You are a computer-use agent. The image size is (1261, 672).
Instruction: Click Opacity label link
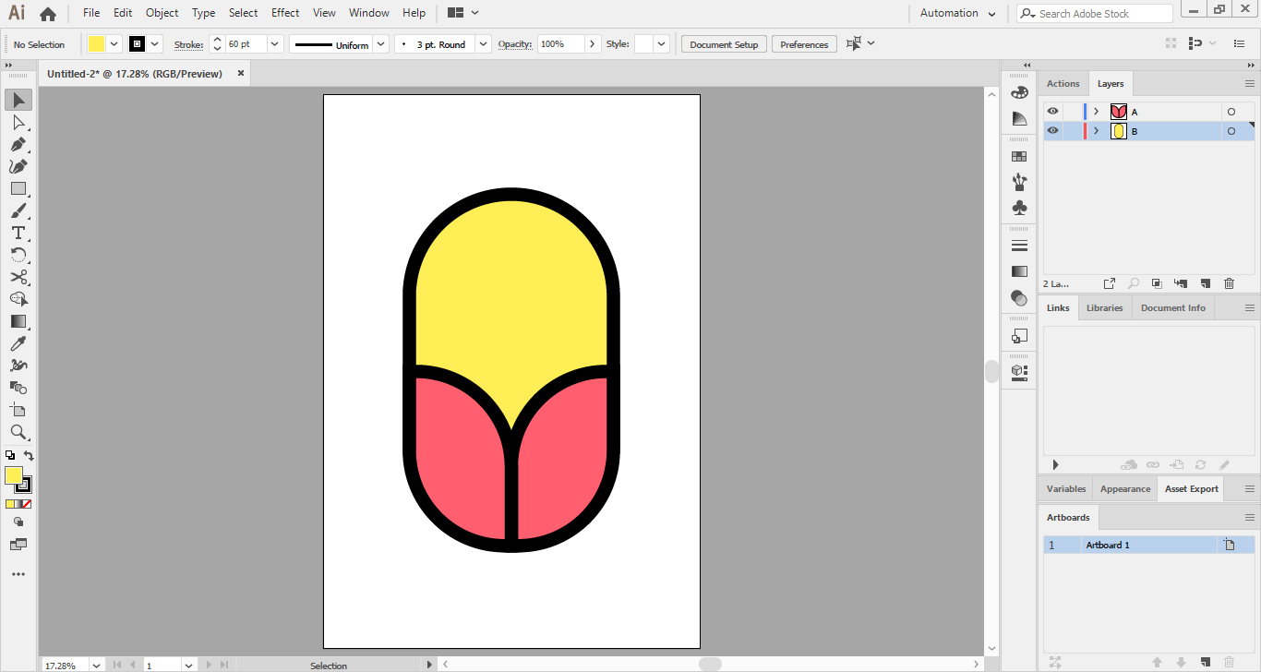514,44
